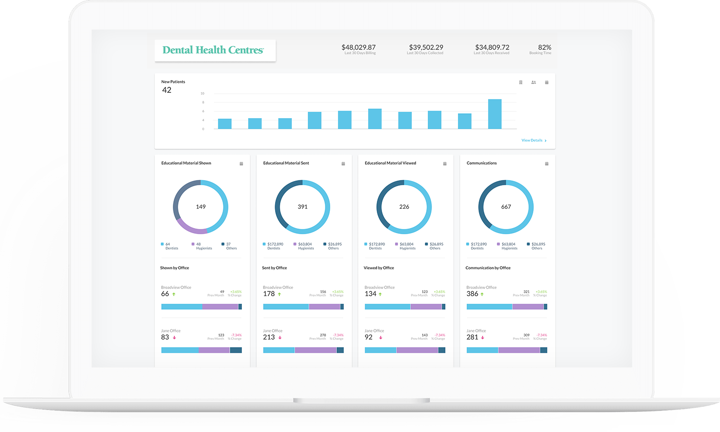Open the calendar icon in New Patients panel

(547, 83)
